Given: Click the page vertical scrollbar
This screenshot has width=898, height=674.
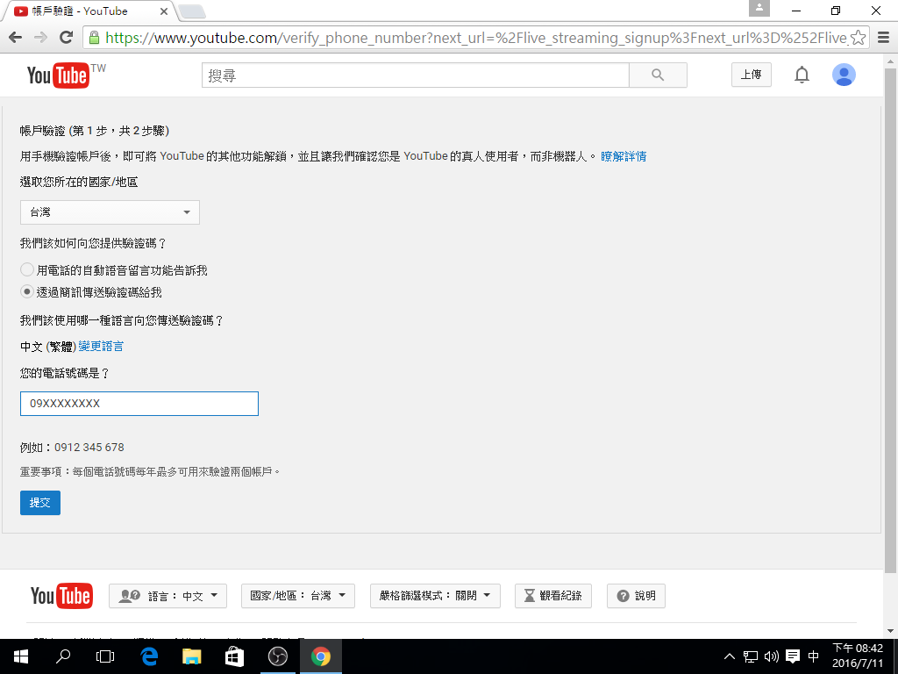Looking at the screenshot, I should click(891, 321).
